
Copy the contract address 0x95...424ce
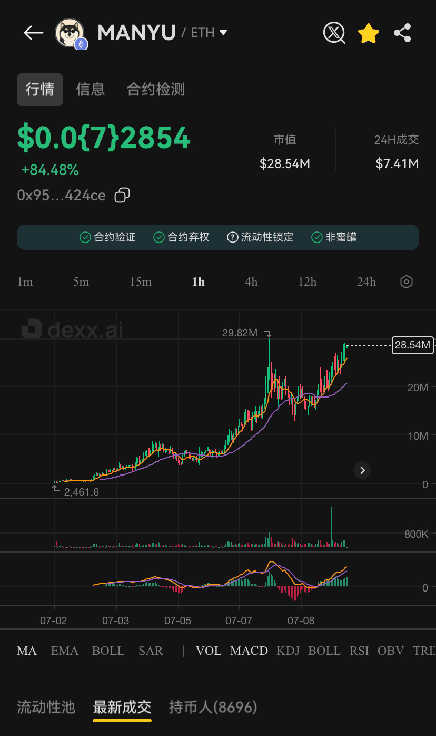pos(122,196)
